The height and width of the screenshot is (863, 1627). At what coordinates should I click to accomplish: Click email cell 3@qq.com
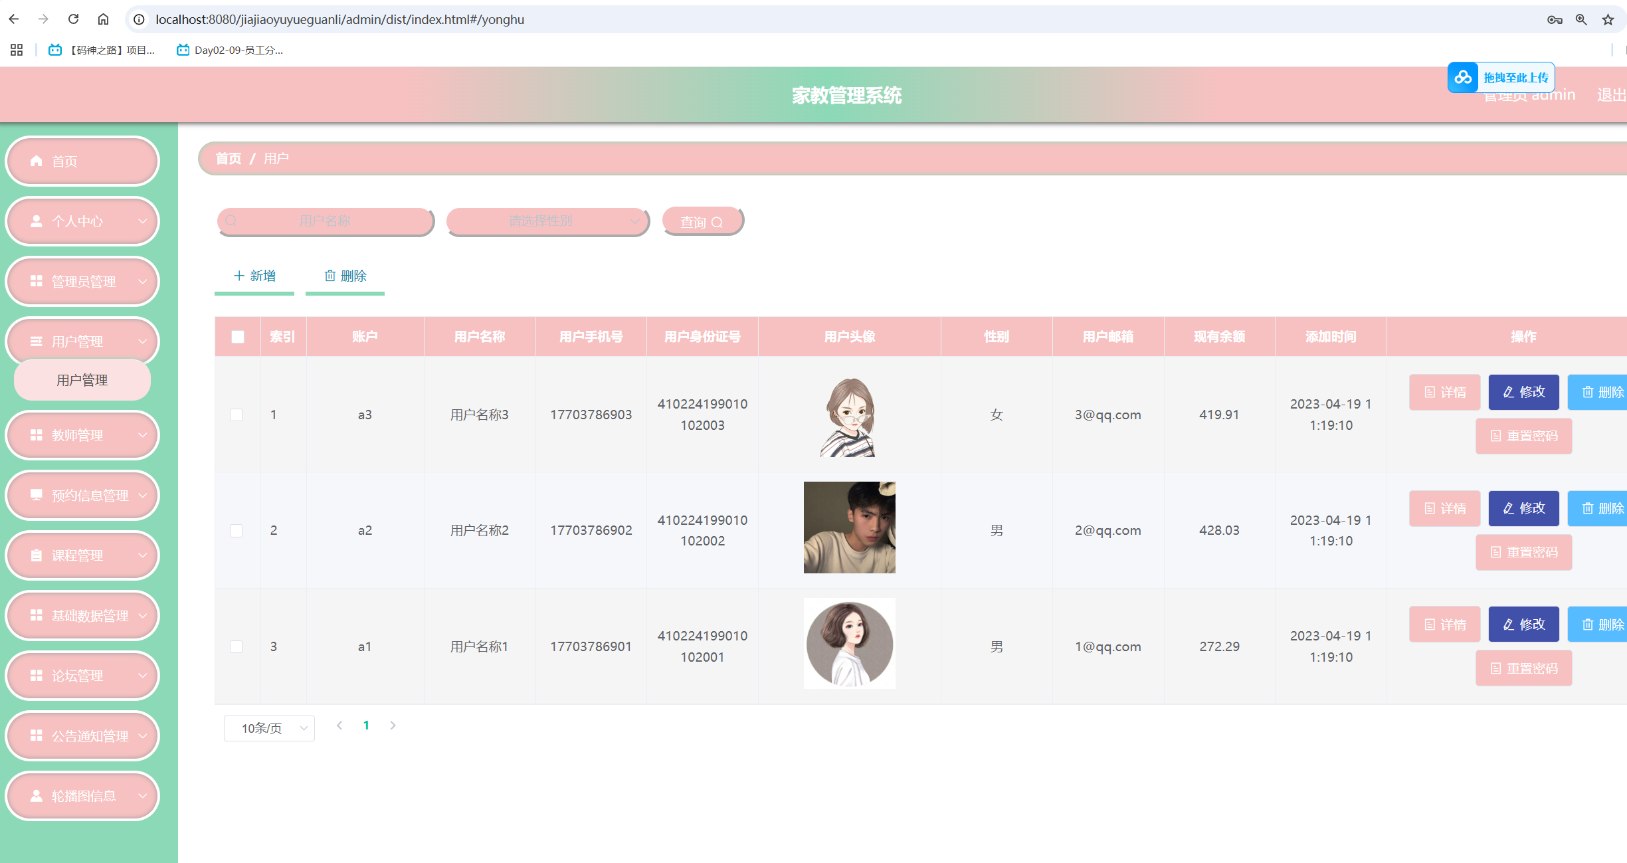(x=1108, y=415)
